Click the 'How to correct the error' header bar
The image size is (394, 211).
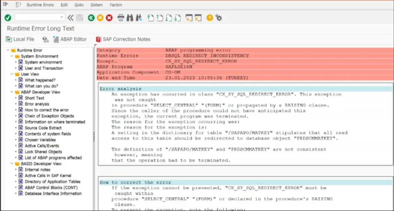(246, 183)
